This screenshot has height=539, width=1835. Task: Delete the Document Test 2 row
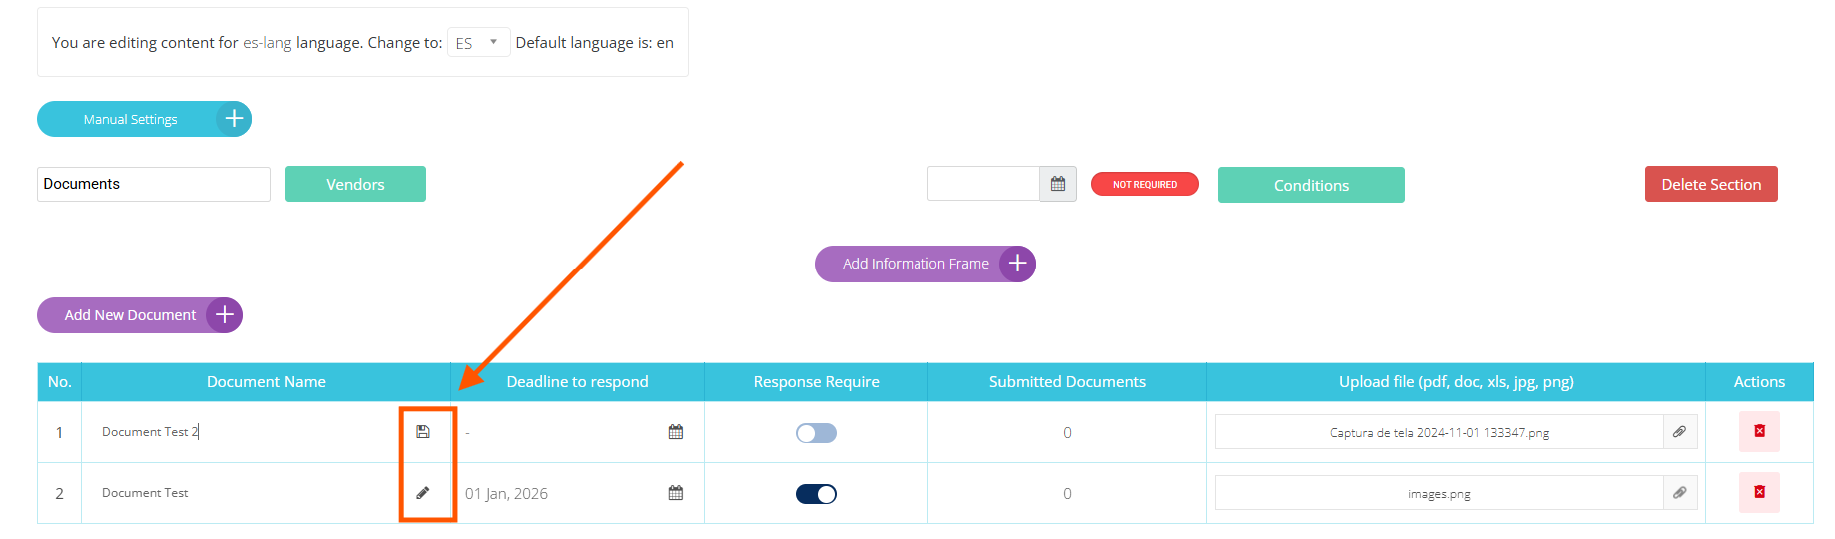tap(1759, 432)
